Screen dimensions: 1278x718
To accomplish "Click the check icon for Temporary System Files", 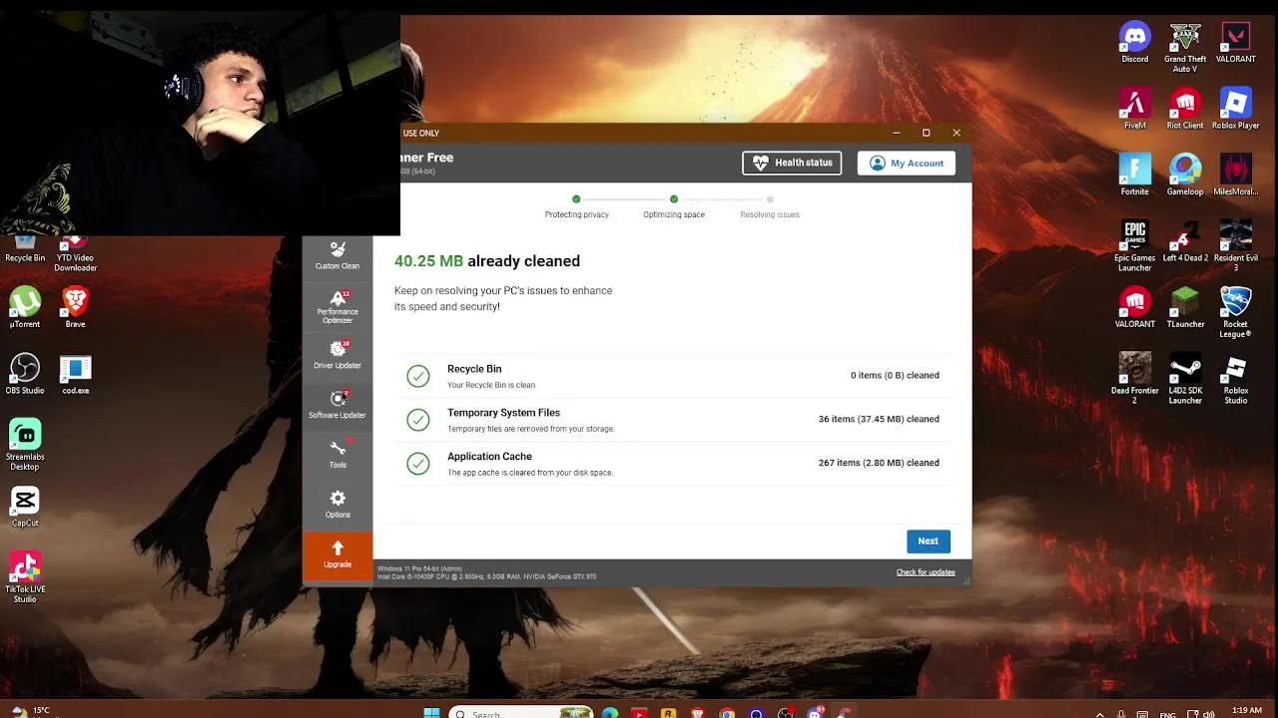I will pyautogui.click(x=418, y=420).
